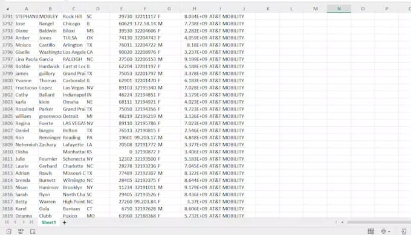Click cell containing Brooklyn
Viewport: 411px width, 235px height.
coord(74,187)
